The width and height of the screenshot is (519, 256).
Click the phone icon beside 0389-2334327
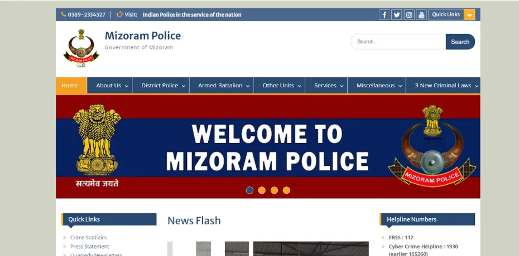pyautogui.click(x=64, y=14)
